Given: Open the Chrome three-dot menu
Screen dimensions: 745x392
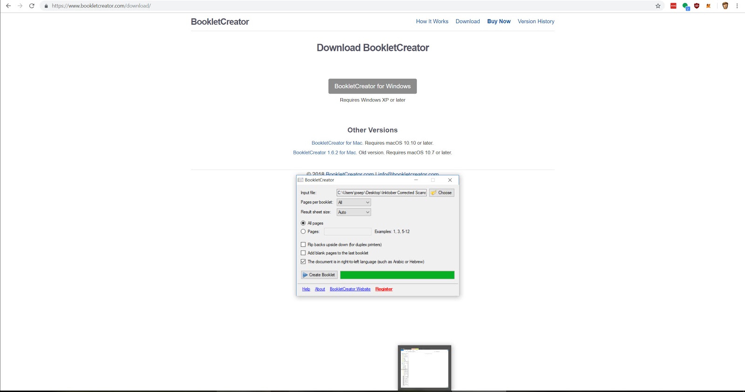Looking at the screenshot, I should (x=737, y=6).
